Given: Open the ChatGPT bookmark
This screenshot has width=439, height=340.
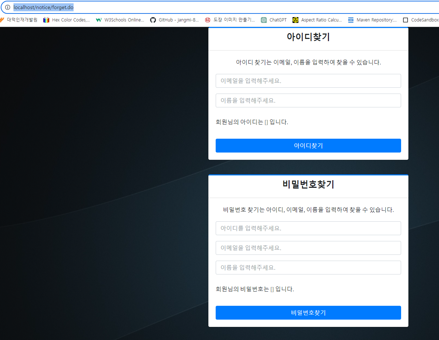Looking at the screenshot, I should pos(274,20).
